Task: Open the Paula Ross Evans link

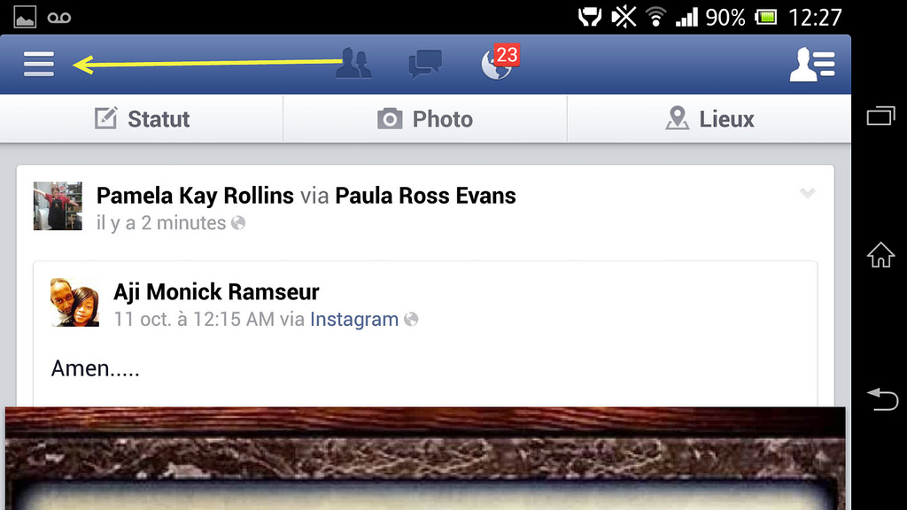Action: point(425,196)
